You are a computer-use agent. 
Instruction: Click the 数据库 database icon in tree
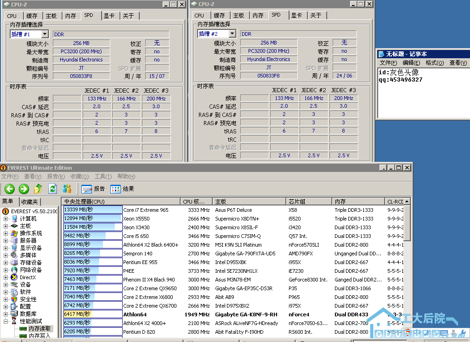point(14,314)
